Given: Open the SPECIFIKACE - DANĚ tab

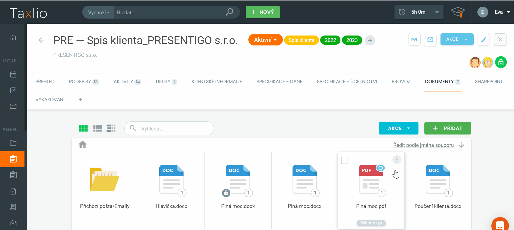Looking at the screenshot, I should (279, 82).
